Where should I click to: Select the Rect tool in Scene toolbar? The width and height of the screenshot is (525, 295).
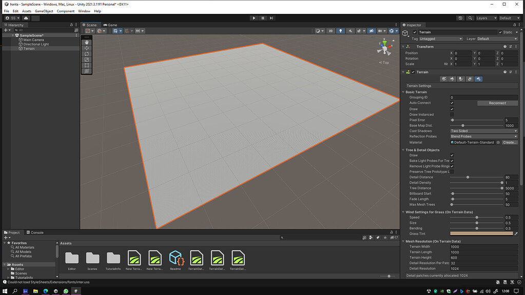87,65
